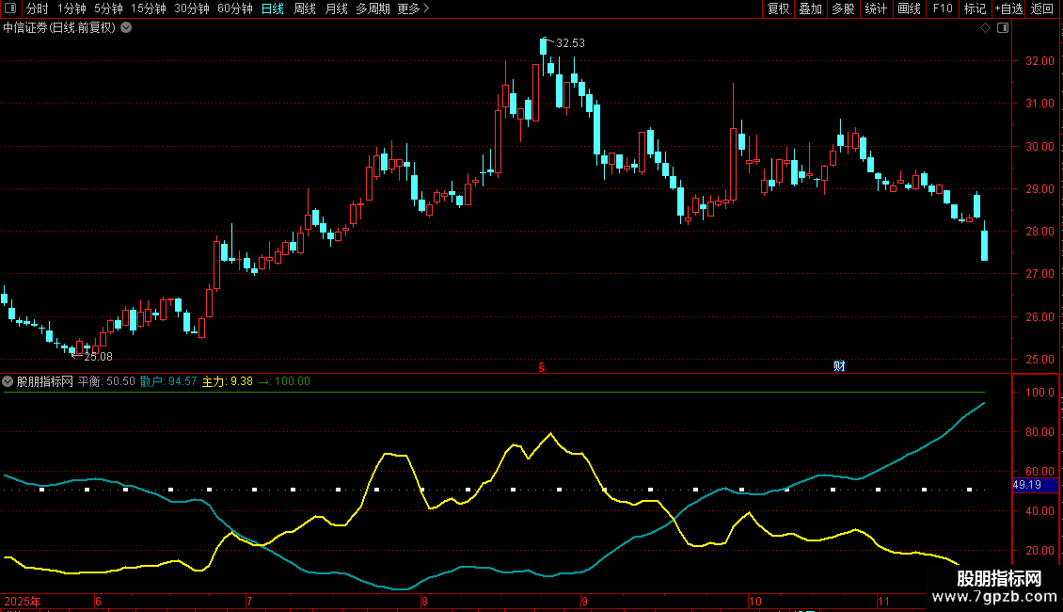Open the F10 company info
Image resolution: width=1063 pixels, height=612 pixels.
point(942,8)
